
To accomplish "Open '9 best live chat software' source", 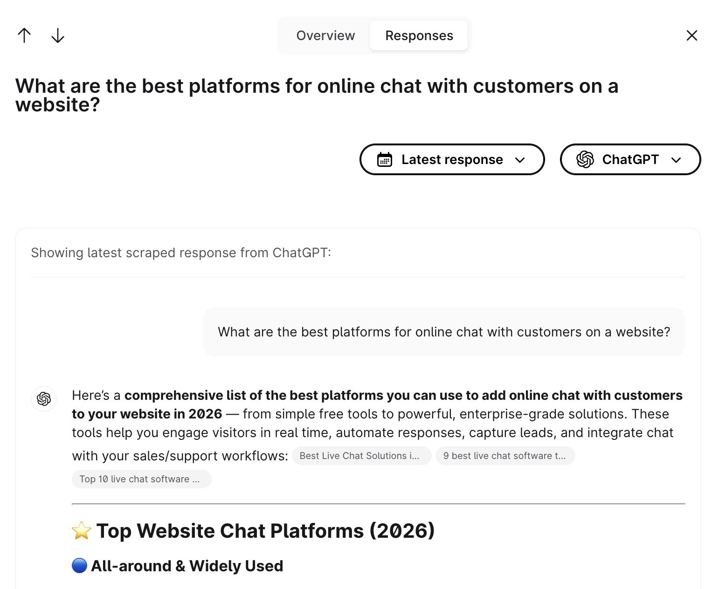I will 505,456.
